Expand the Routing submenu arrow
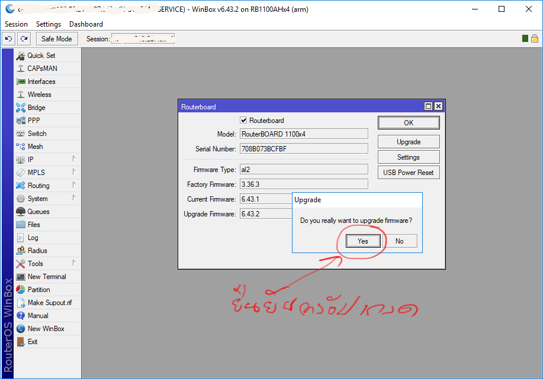Viewport: 543px width, 379px height. click(x=74, y=184)
